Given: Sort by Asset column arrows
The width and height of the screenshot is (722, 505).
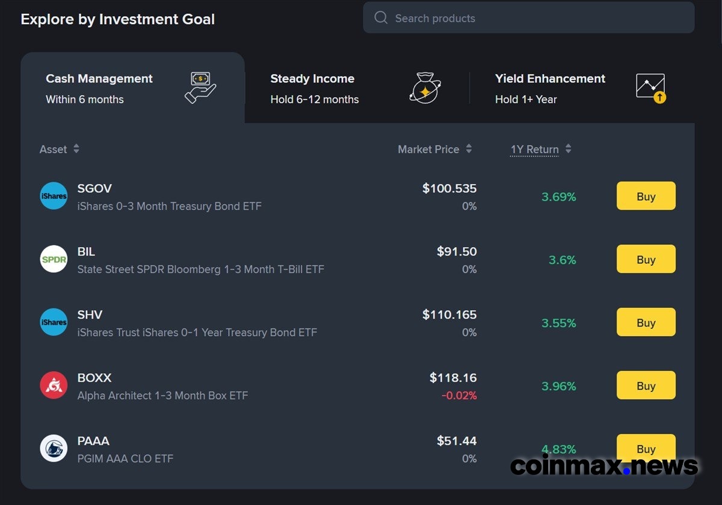Looking at the screenshot, I should [x=76, y=148].
